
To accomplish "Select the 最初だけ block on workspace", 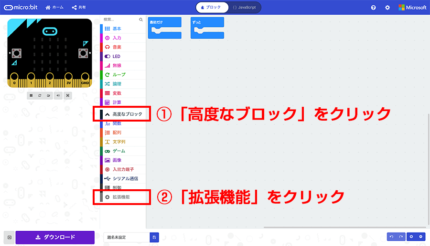I will (x=164, y=28).
